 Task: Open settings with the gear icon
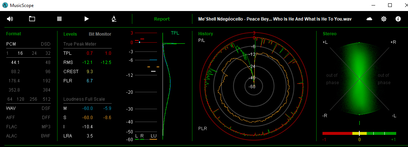[x=384, y=19]
